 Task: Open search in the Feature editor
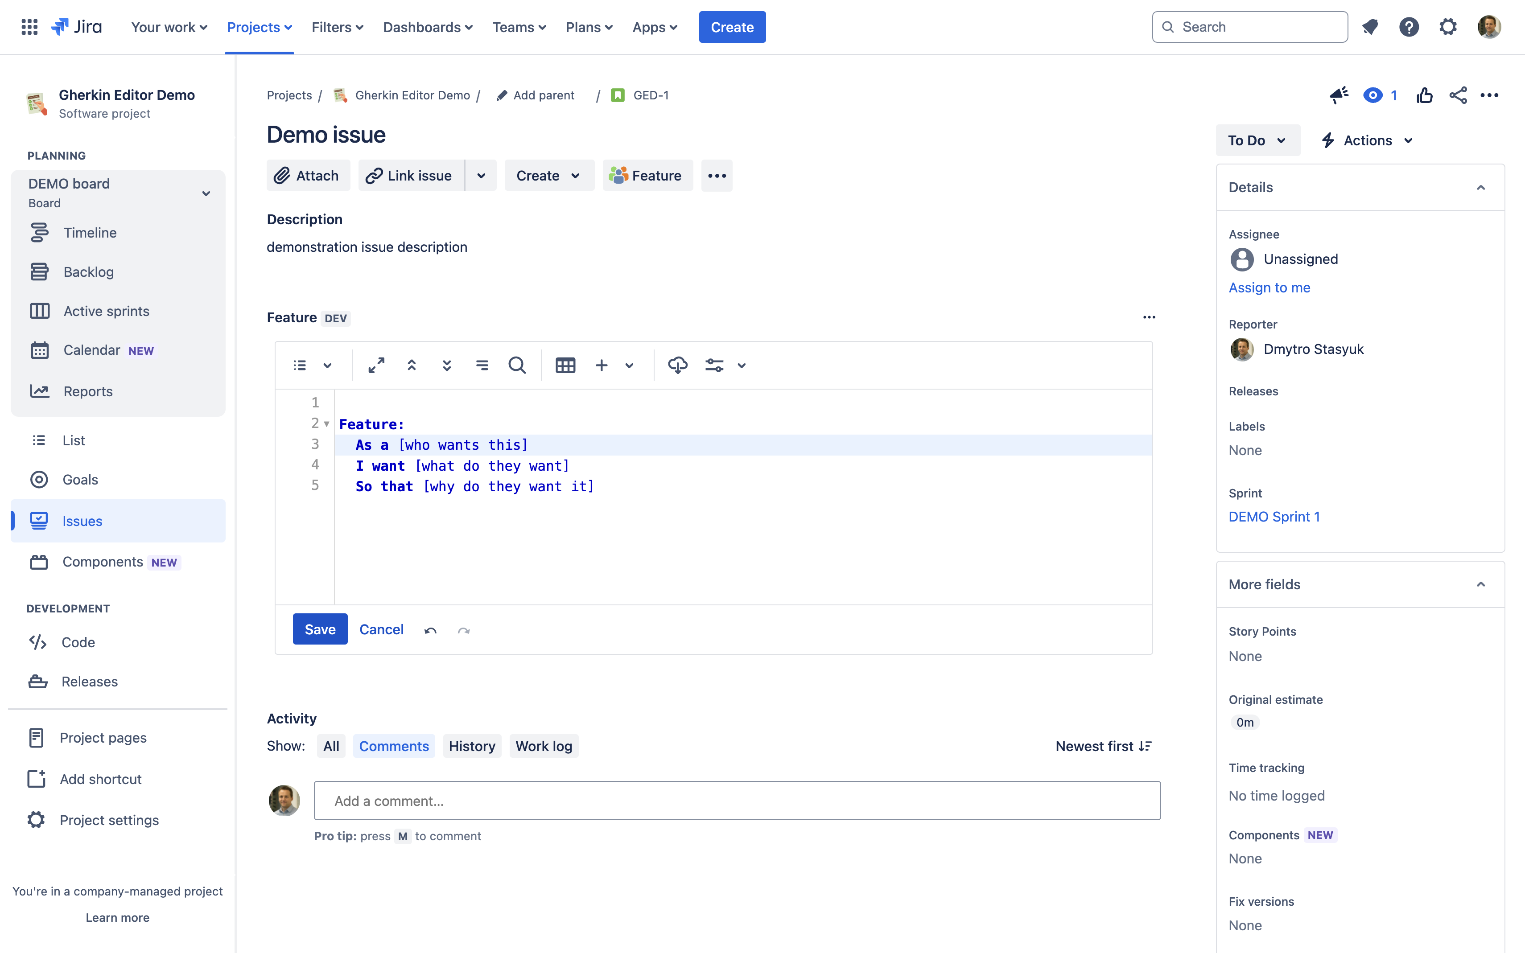click(517, 365)
